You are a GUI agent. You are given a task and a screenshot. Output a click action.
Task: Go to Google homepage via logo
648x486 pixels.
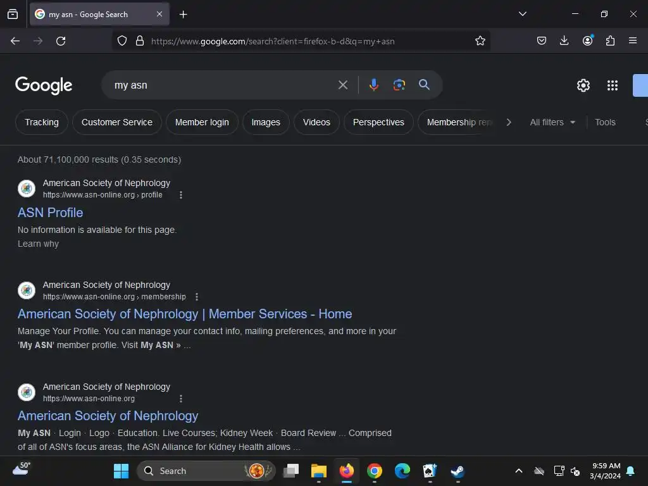tap(44, 85)
